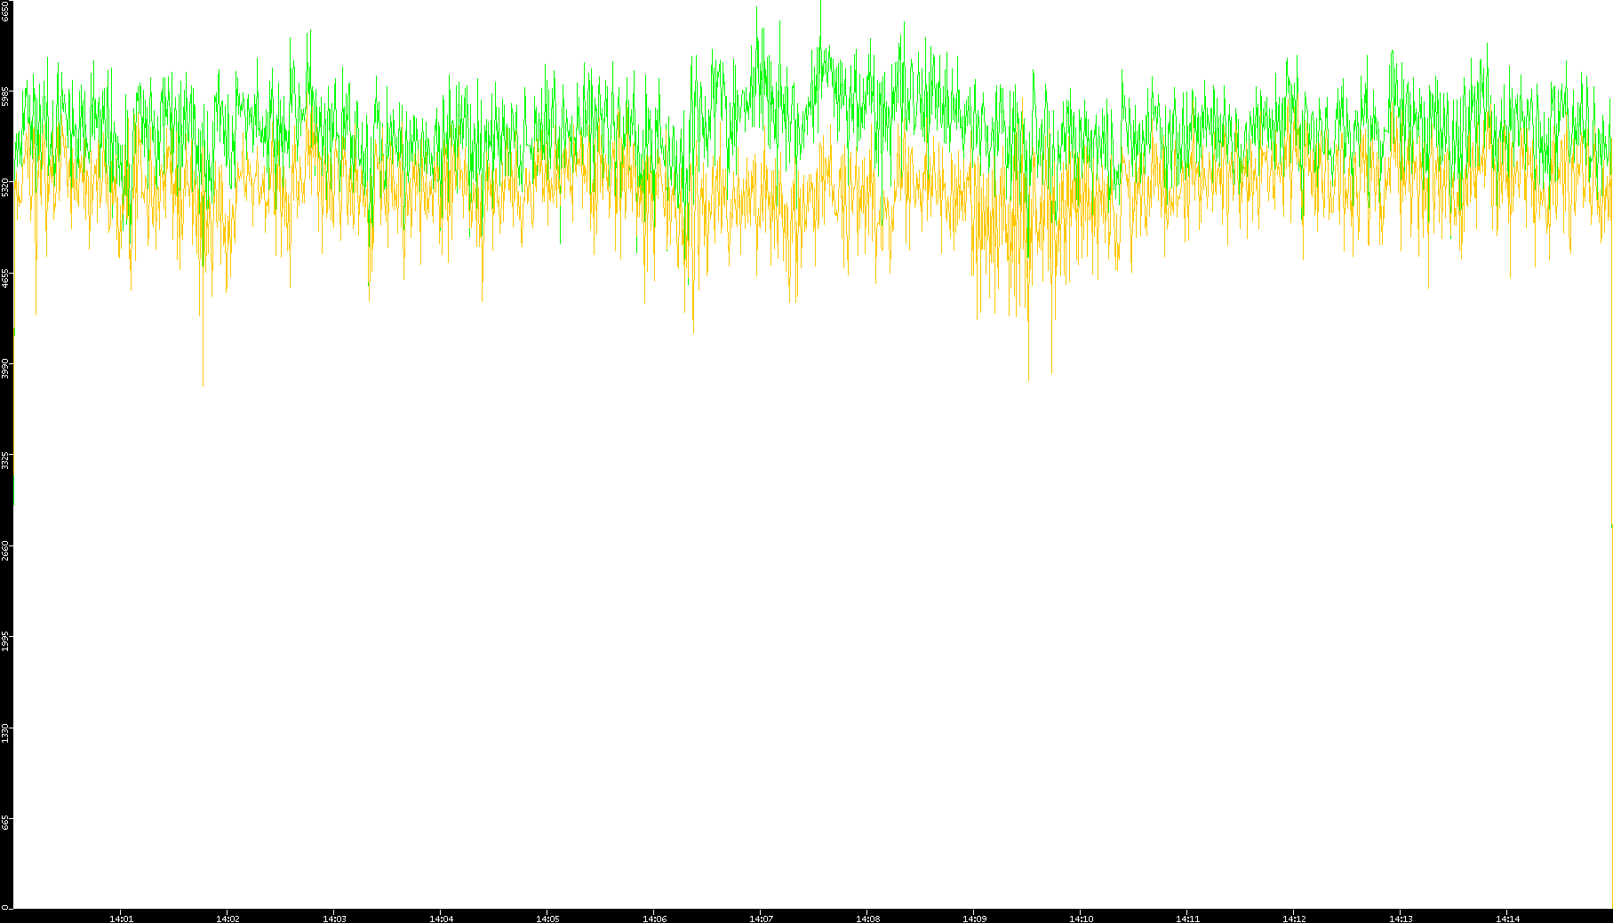
Task: Pick the 2660 label on the vertical axis
Action: point(6,549)
